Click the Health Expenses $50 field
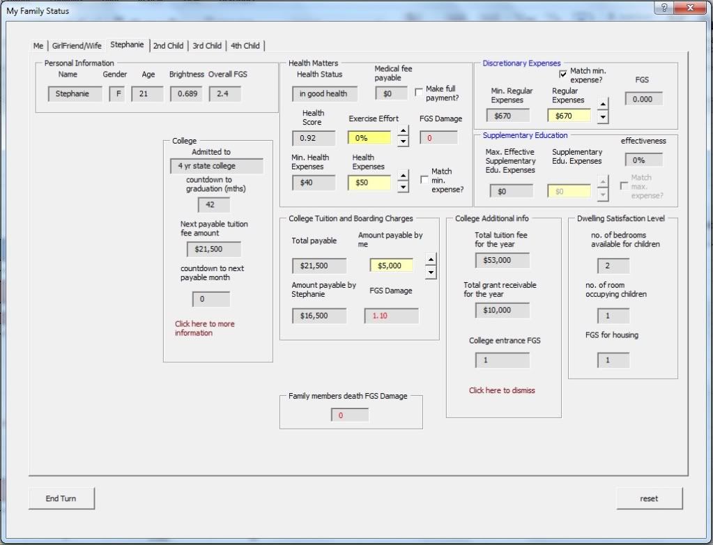This screenshot has width=713, height=545. tap(369, 183)
